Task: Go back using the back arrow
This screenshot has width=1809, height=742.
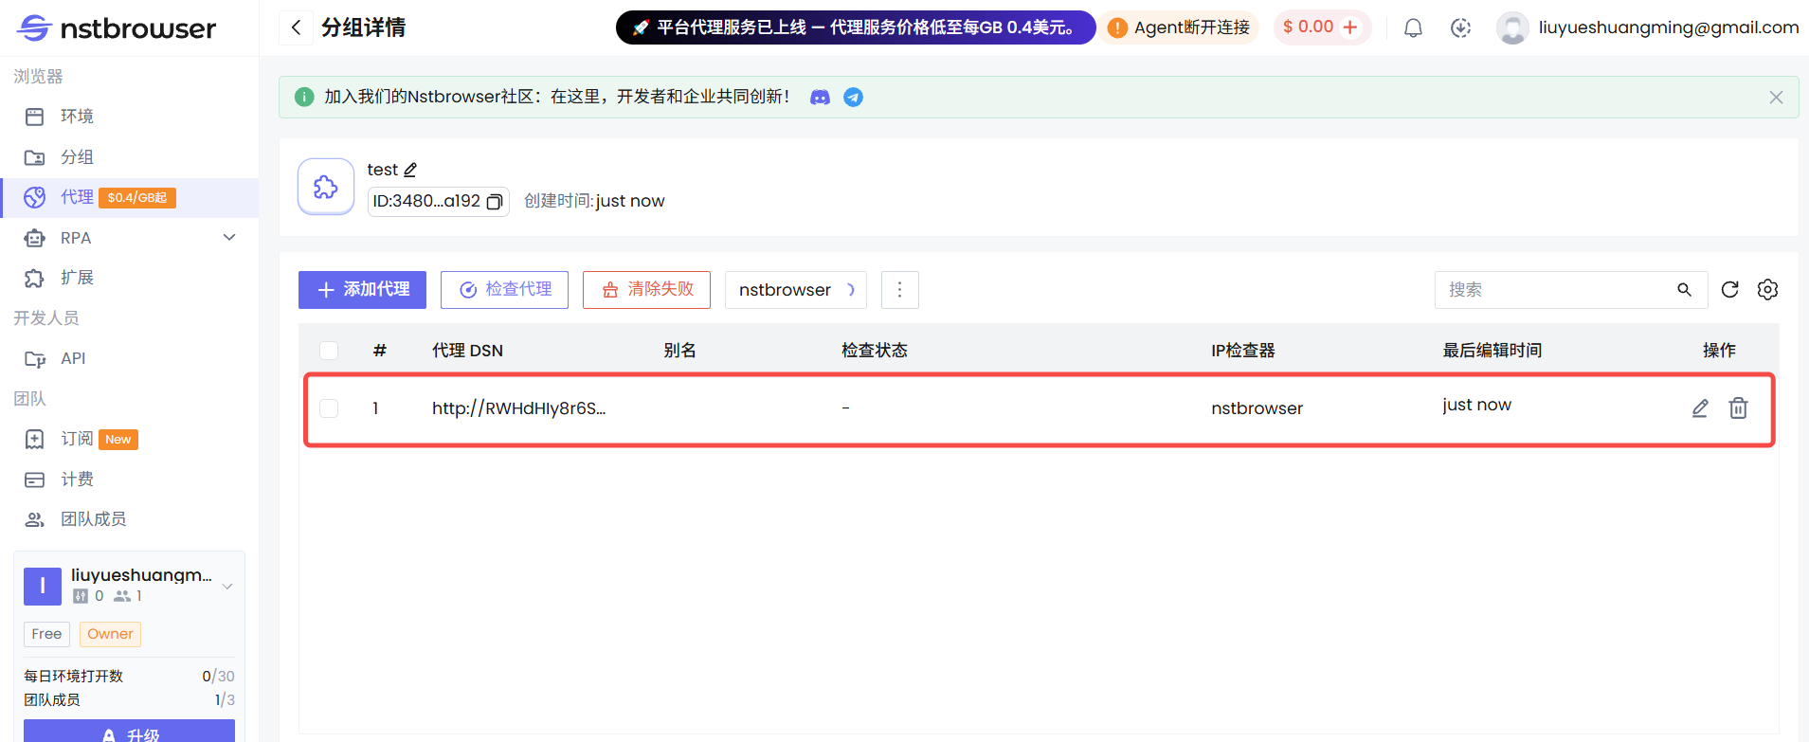Action: click(x=296, y=27)
